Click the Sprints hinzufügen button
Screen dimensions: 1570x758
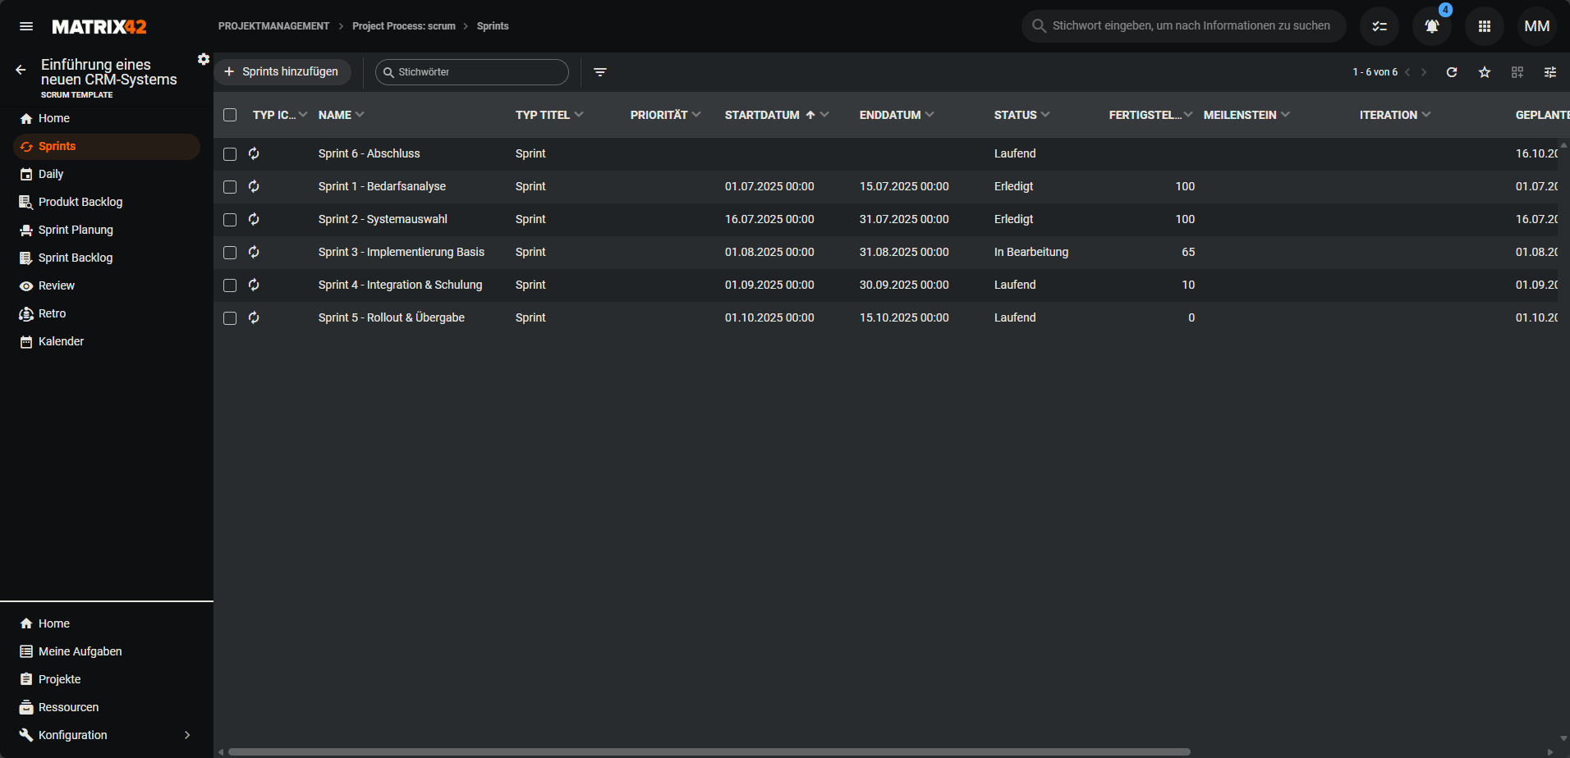coord(282,72)
